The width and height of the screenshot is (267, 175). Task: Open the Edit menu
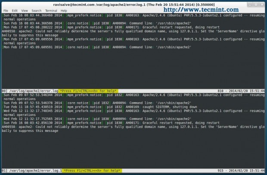15,11
